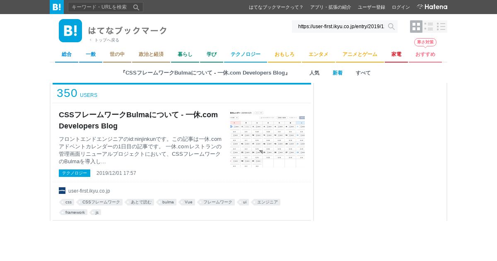Viewport: 497px width, 261px height.
Task: Click the URL search magnifier icon
Action: point(391,27)
